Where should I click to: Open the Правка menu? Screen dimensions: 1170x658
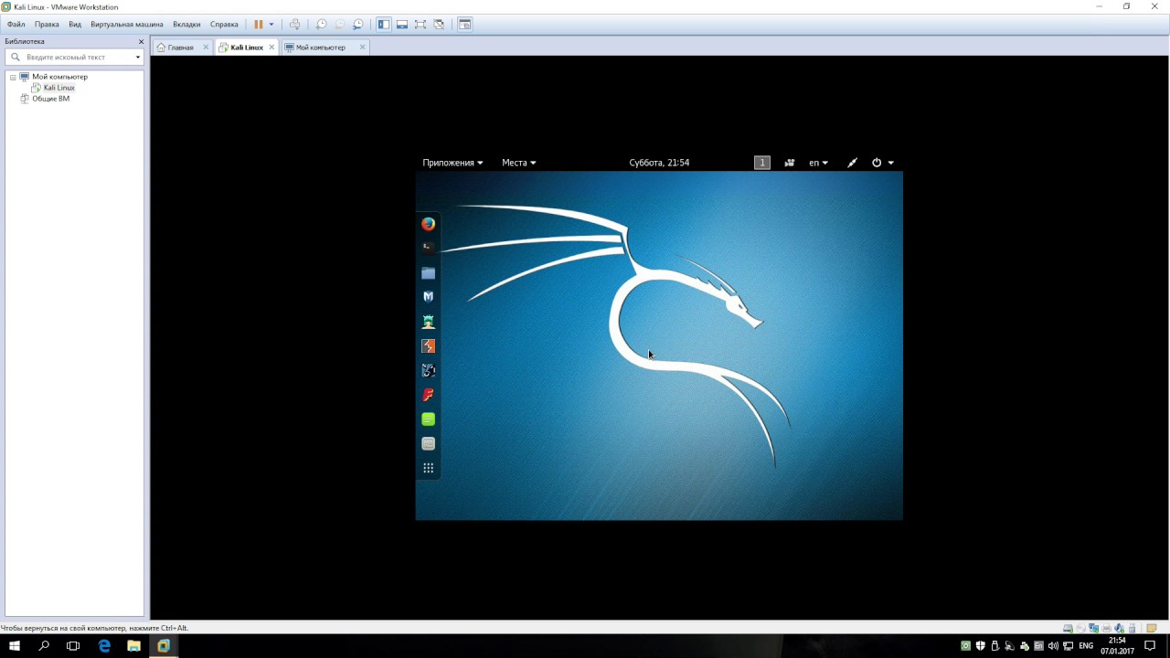(47, 25)
